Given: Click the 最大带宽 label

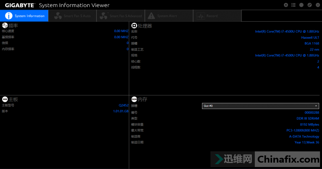Looking at the screenshot, I should tap(137, 131).
